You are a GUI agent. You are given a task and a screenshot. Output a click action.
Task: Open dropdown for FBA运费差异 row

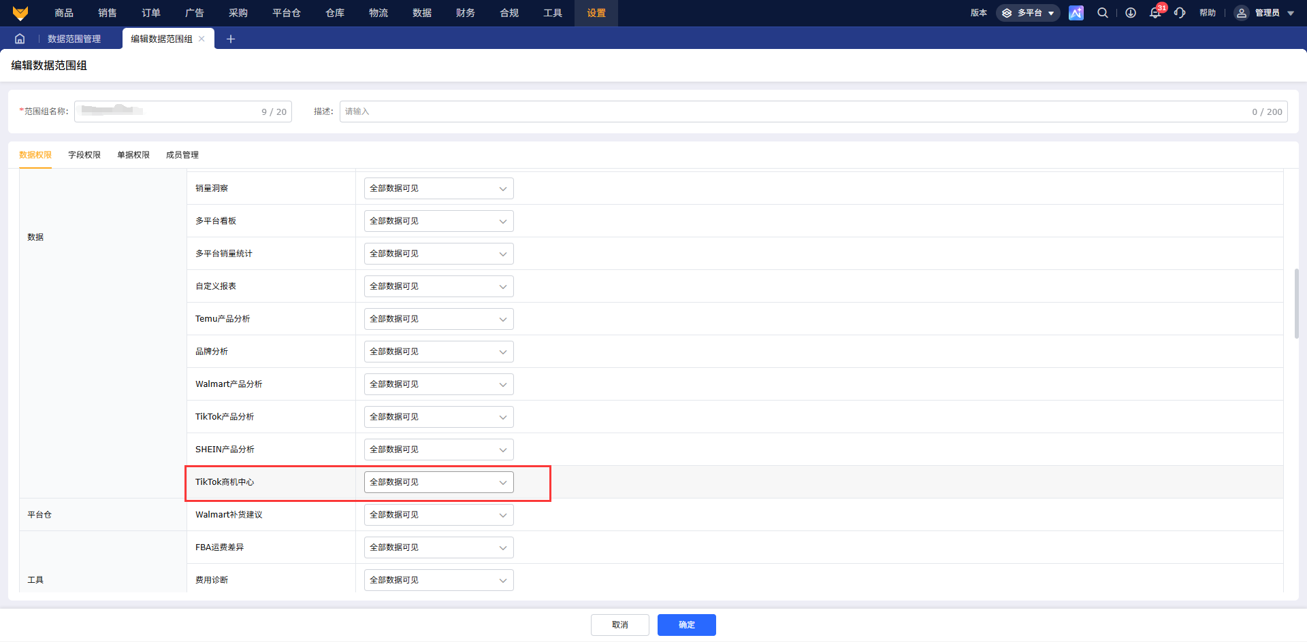[439, 547]
